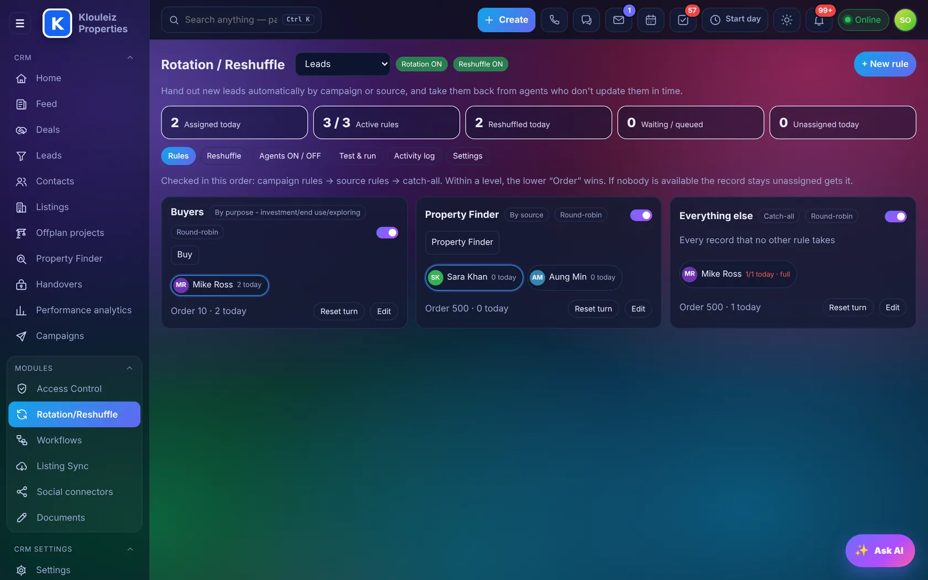Image resolution: width=928 pixels, height=580 pixels.
Task: Open the tasks checklist icon
Action: [683, 20]
